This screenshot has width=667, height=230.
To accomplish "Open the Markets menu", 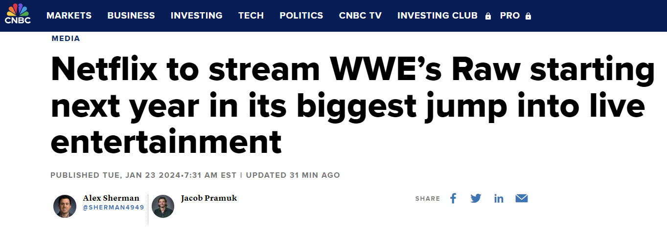I will click(x=69, y=16).
